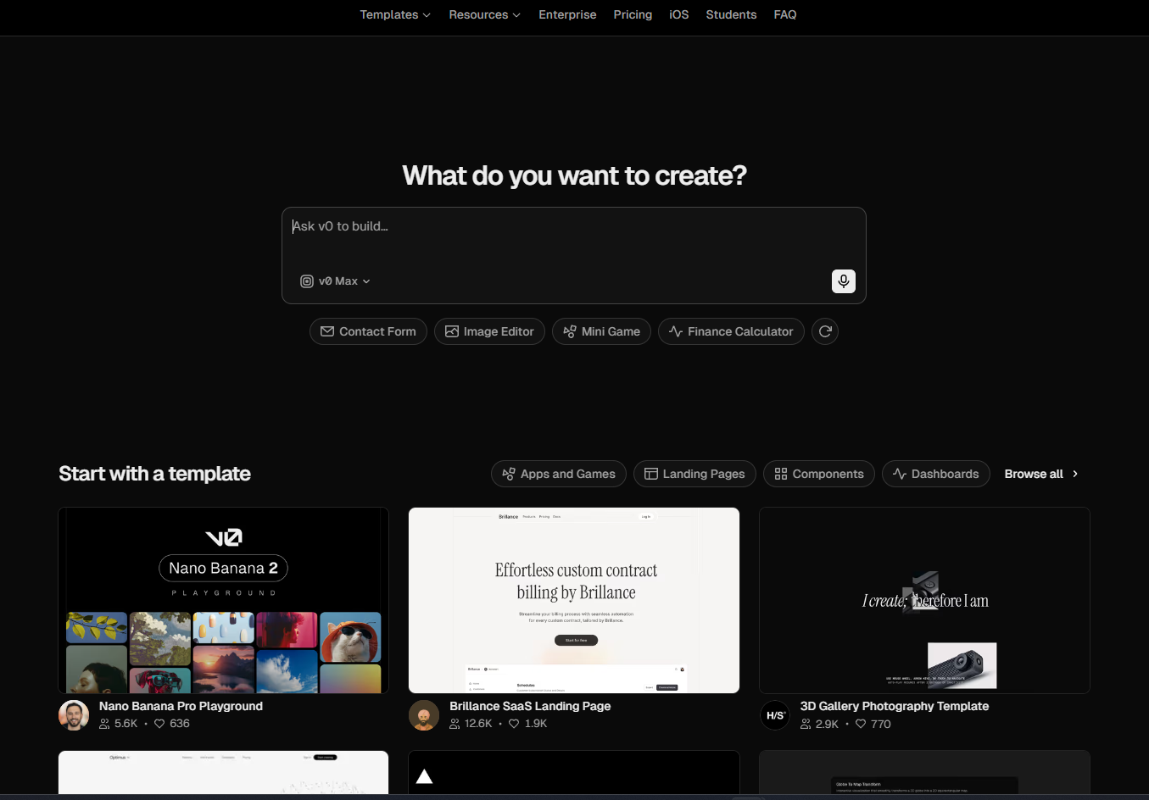Go to the Pricing page

pos(633,14)
